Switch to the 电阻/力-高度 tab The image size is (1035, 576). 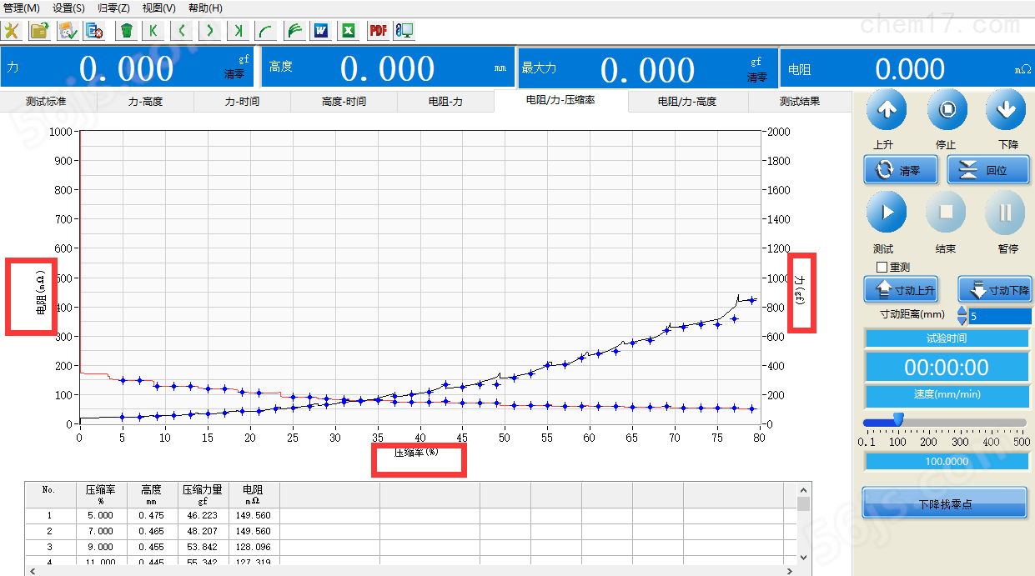687,102
